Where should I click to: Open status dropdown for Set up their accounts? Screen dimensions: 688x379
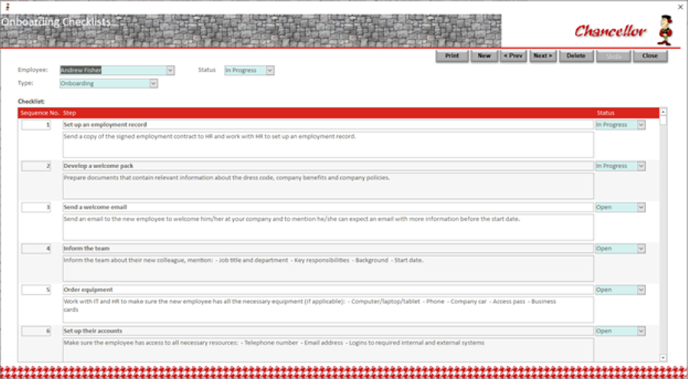641,331
